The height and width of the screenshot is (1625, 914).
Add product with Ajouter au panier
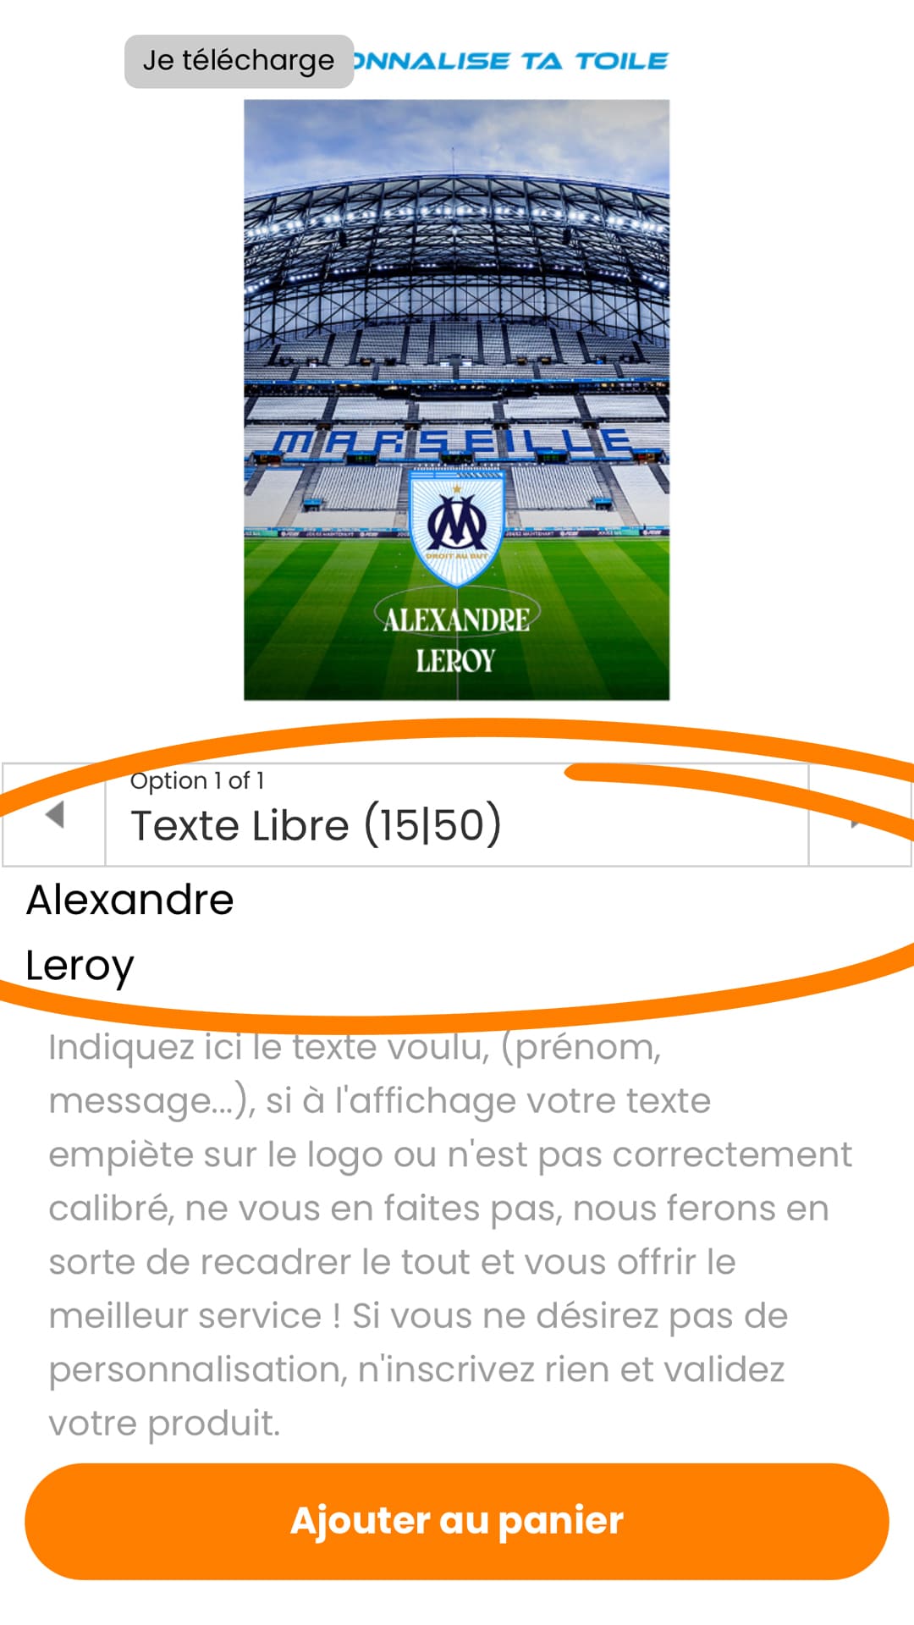[457, 1521]
